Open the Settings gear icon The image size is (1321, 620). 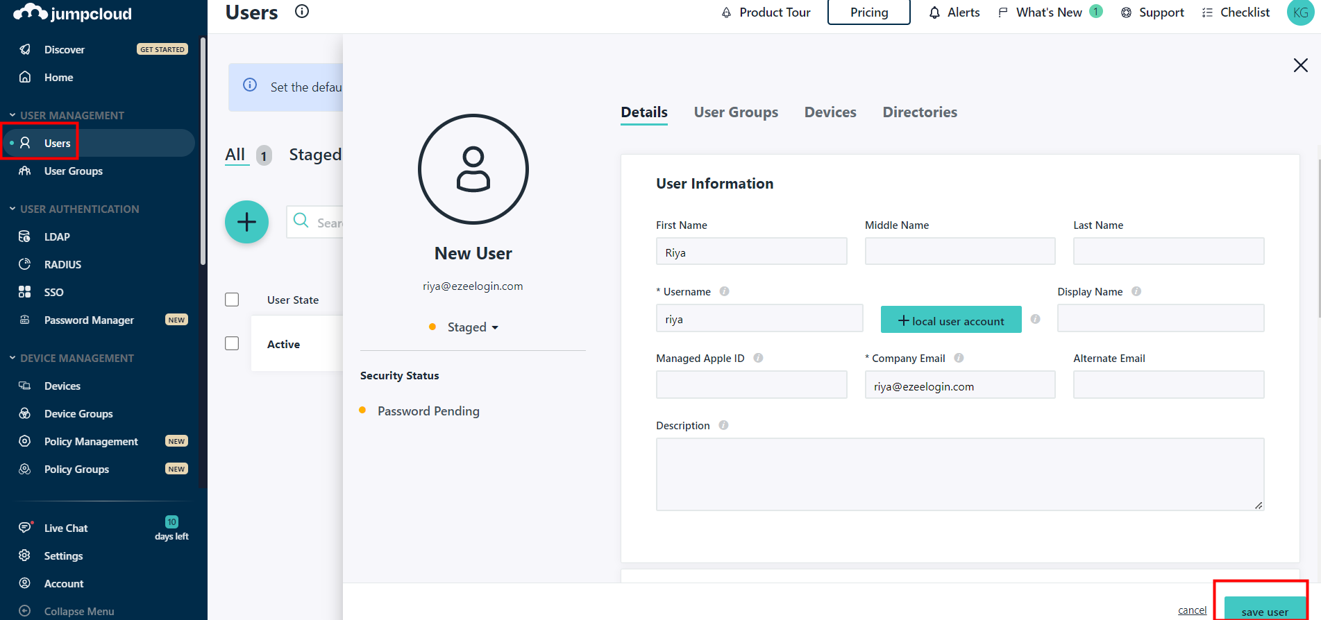[x=25, y=556]
